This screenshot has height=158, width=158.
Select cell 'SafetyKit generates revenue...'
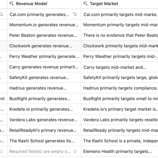click(44, 77)
